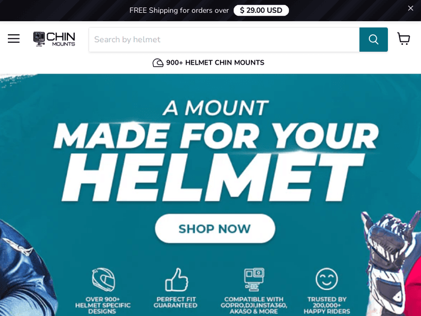This screenshot has height=316, width=421.
Task: Click the Made For Your Helmet headline
Action: 216,151
